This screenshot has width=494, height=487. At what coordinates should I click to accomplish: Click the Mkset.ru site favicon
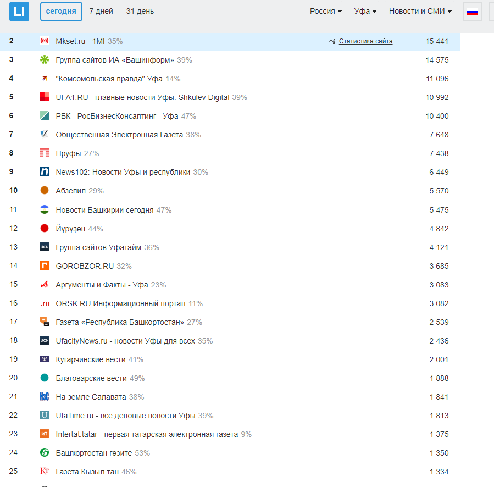click(45, 41)
